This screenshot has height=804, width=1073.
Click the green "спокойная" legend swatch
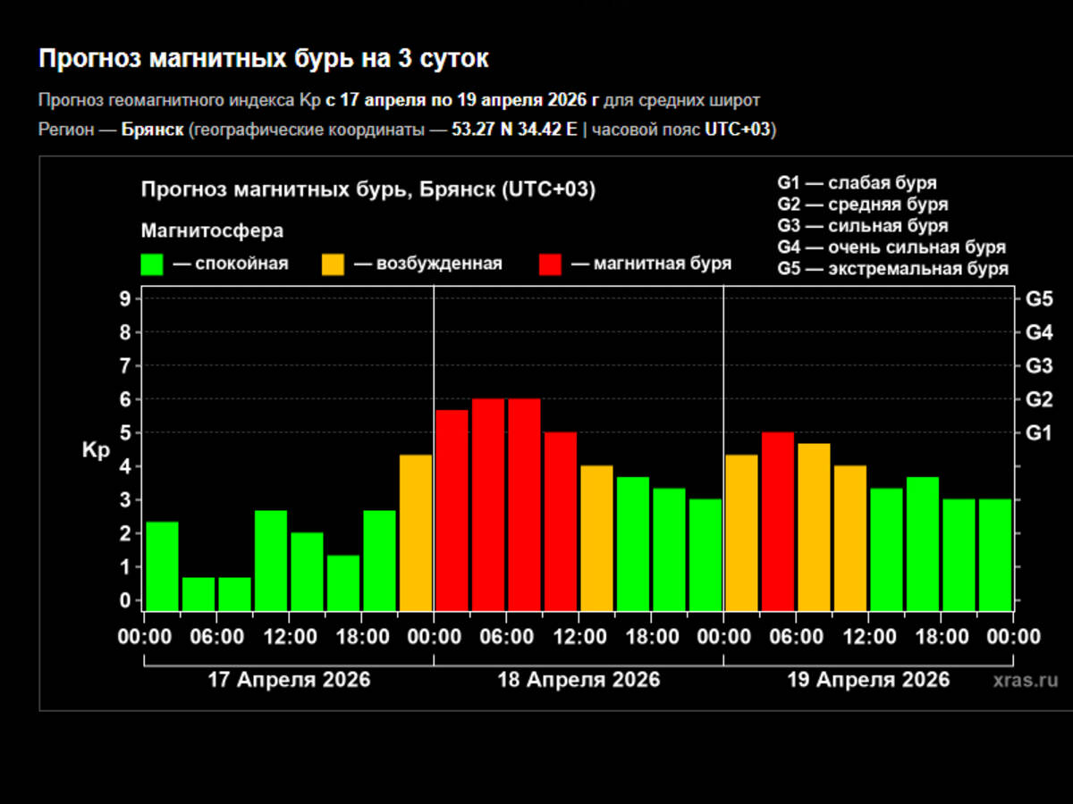pyautogui.click(x=152, y=264)
